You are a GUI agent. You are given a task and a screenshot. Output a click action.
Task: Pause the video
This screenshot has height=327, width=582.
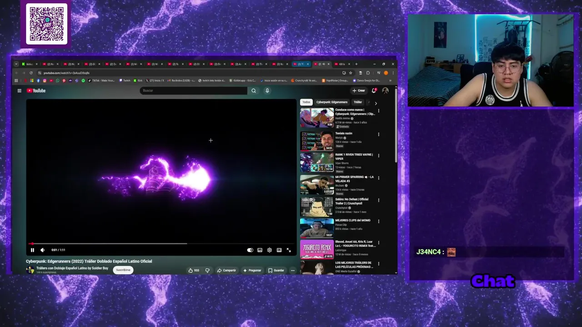click(x=32, y=250)
